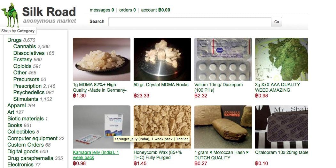Viewport: 336px width, 168px height.
Task: Open the messages link in header
Action: pyautogui.click(x=102, y=10)
